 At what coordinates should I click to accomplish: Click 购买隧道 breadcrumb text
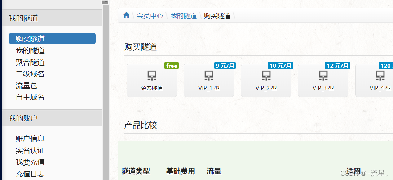click(217, 16)
